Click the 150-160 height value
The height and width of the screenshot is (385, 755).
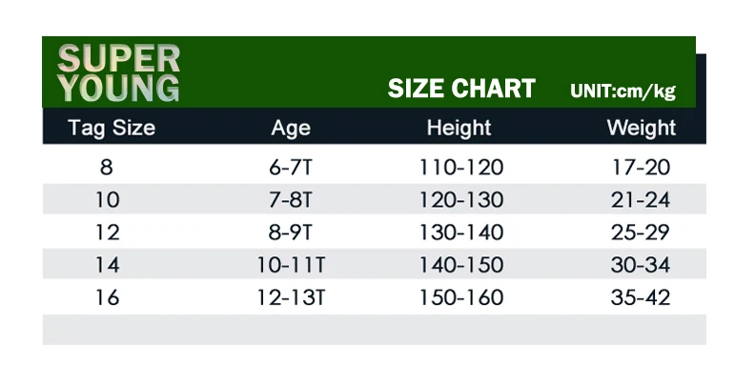[x=461, y=297]
